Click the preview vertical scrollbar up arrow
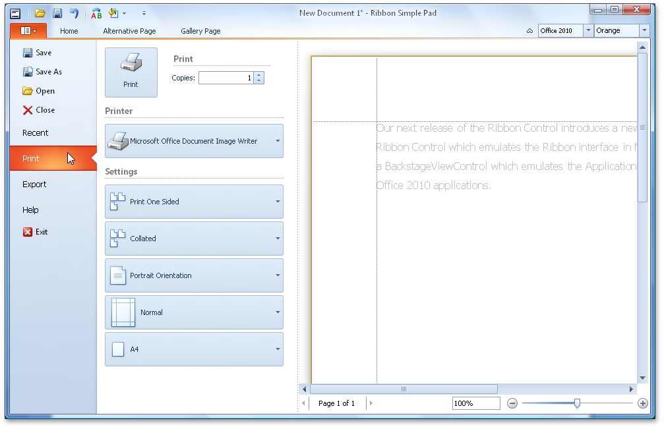 pyautogui.click(x=642, y=47)
